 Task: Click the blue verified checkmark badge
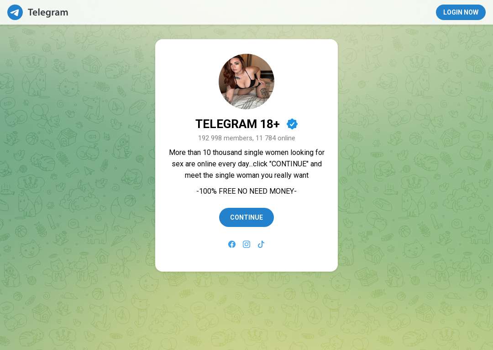coord(292,124)
